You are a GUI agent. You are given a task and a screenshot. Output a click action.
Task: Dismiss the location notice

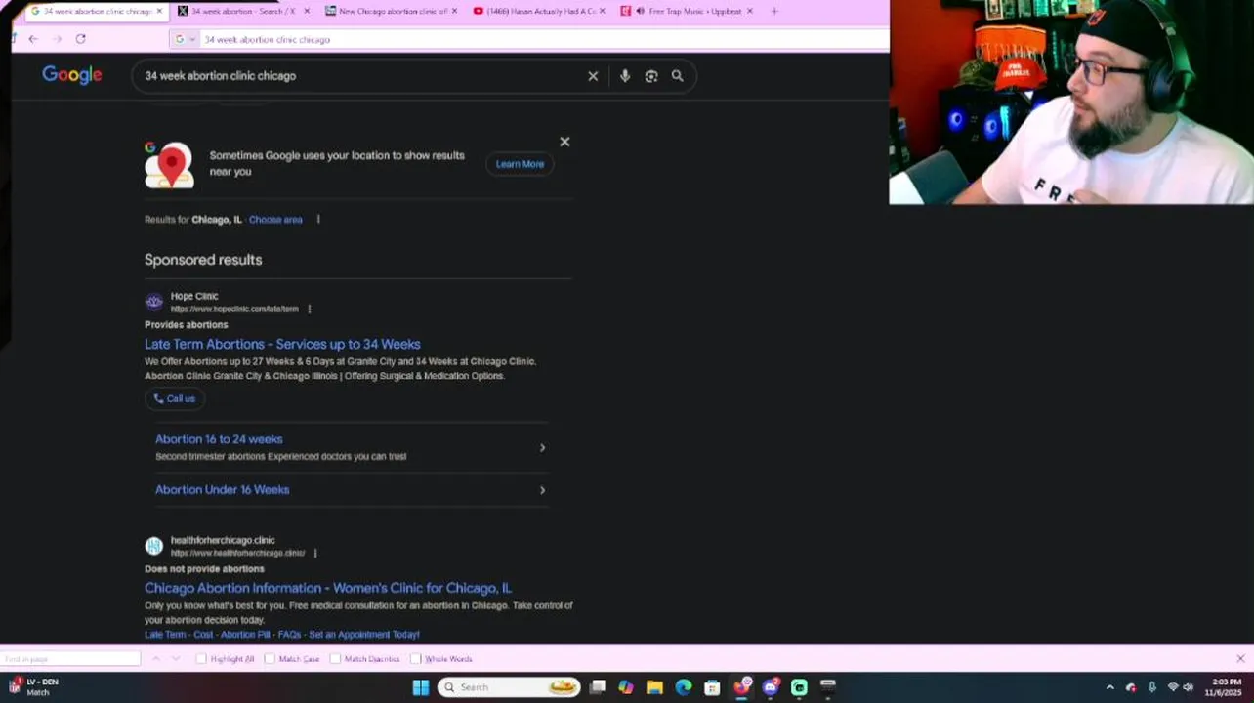click(564, 142)
